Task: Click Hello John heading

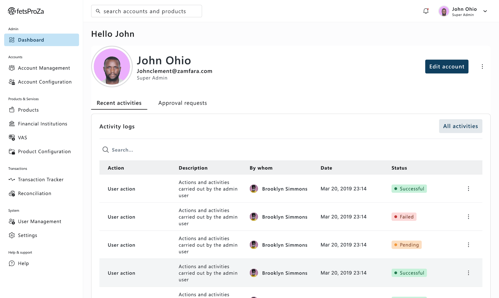Action: [113, 34]
